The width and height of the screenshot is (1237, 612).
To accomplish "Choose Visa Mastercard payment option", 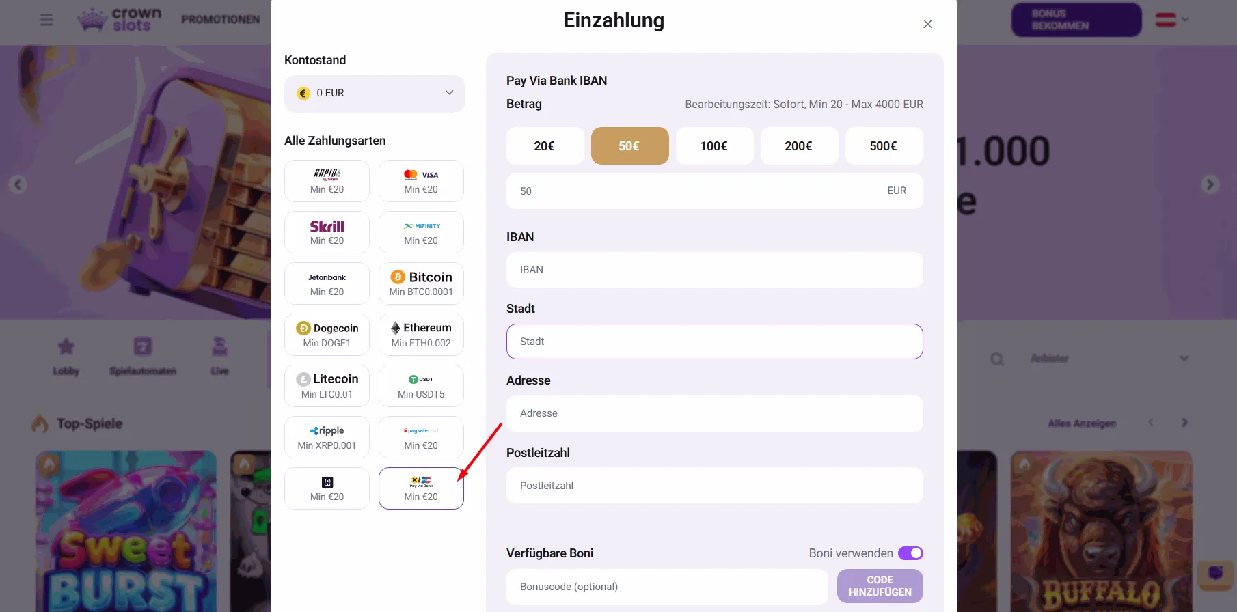I will coord(421,181).
